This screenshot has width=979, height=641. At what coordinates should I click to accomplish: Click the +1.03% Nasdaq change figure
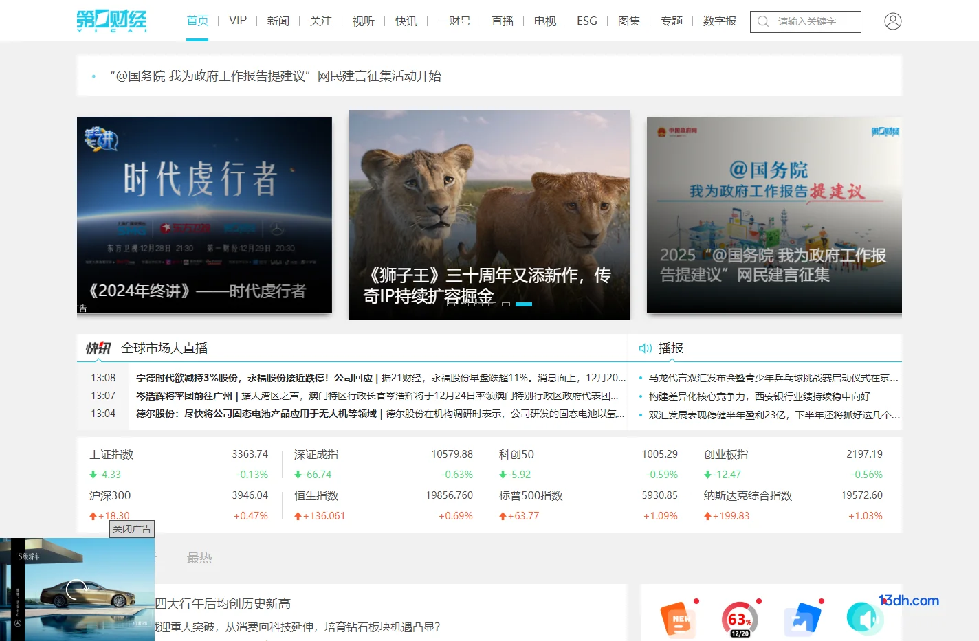point(865,516)
